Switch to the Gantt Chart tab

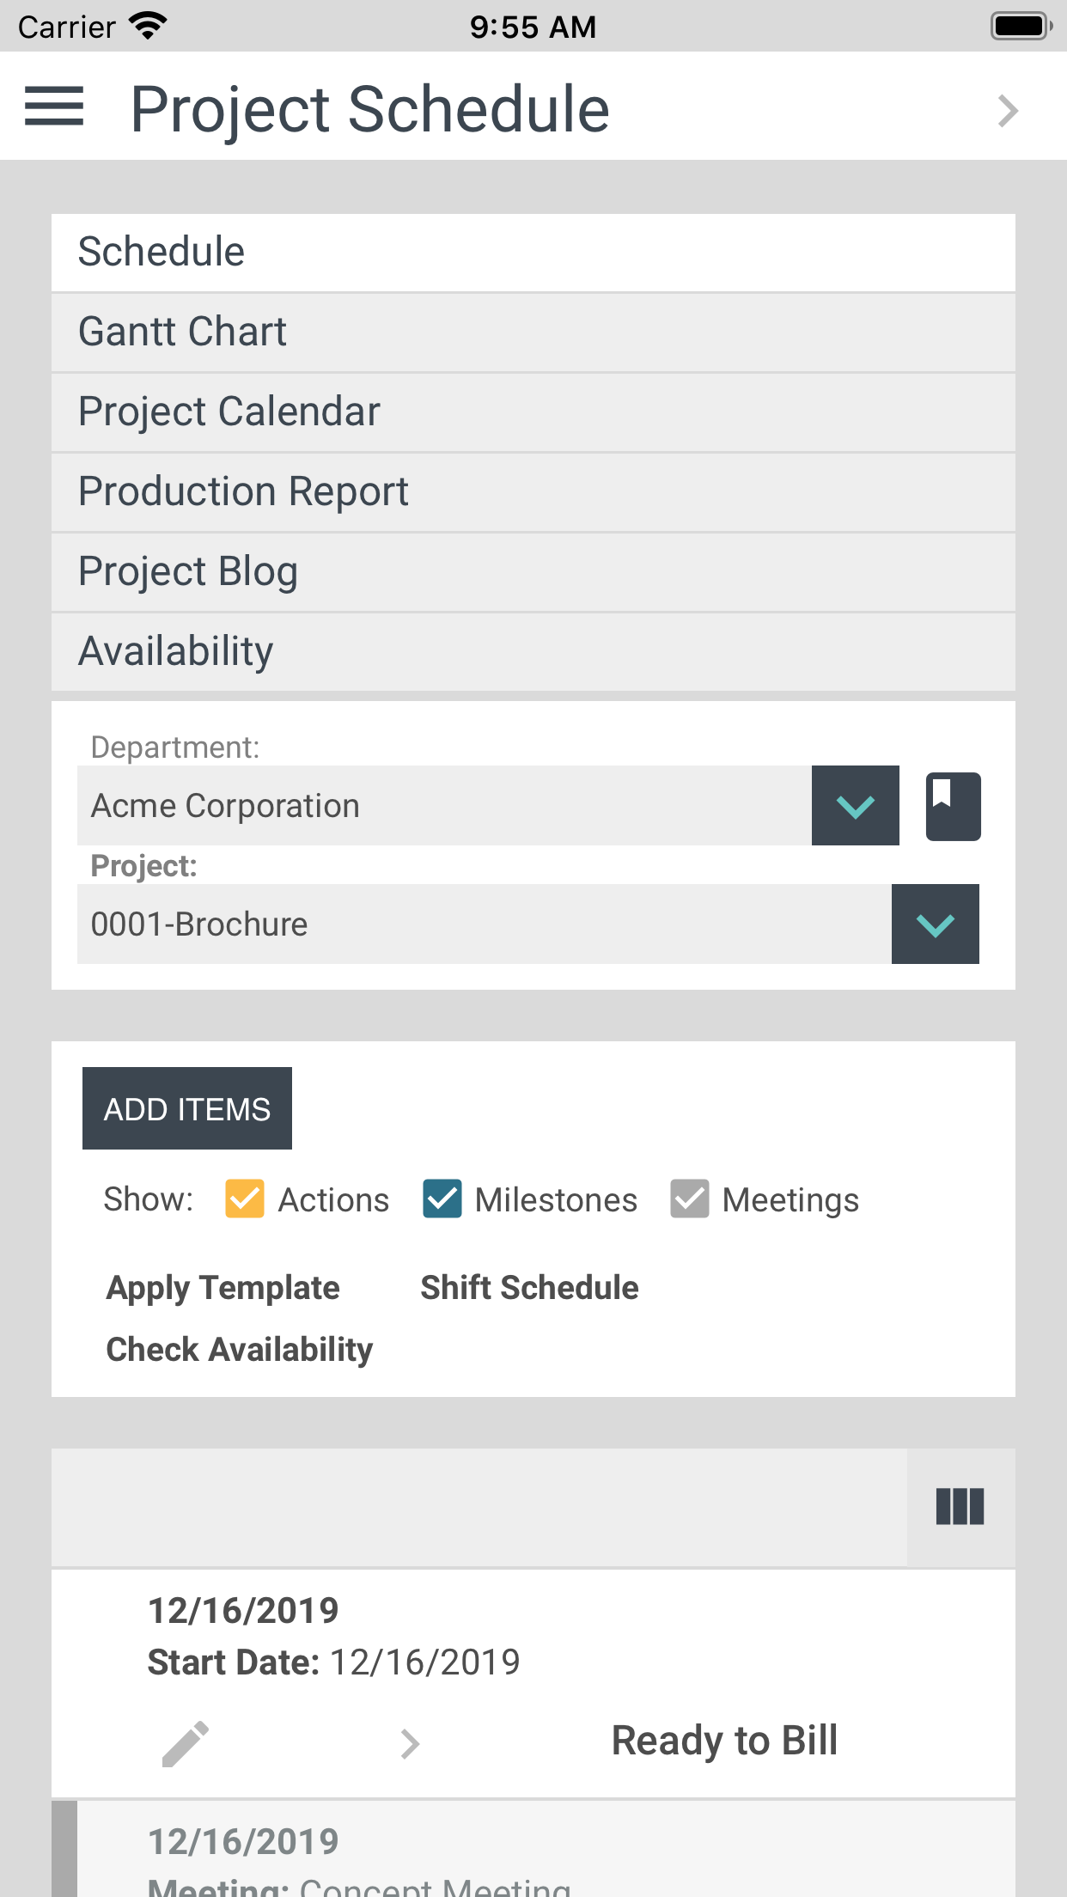tap(533, 332)
